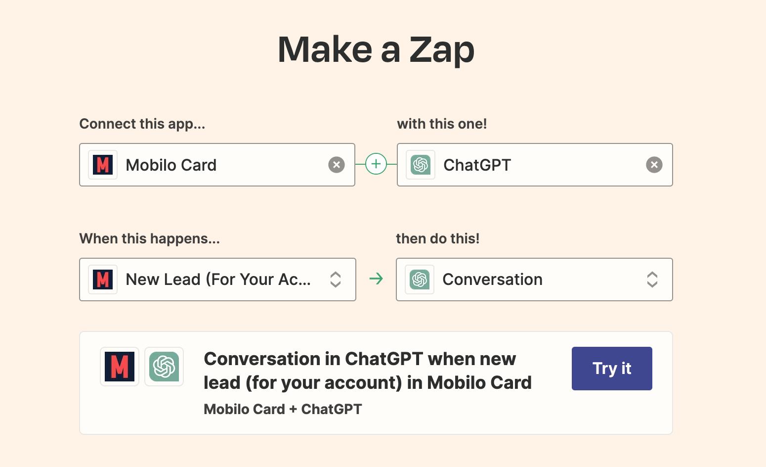
Task: Clear the ChatGPT app selection
Action: point(654,164)
